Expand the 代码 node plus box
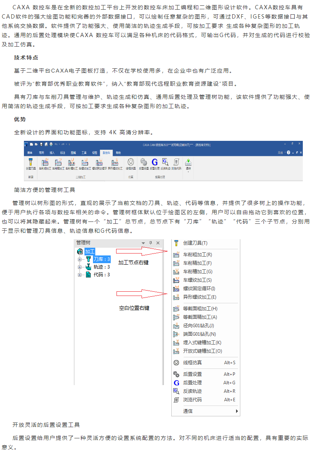Viewport: 314px width, 453px height. click(79, 275)
